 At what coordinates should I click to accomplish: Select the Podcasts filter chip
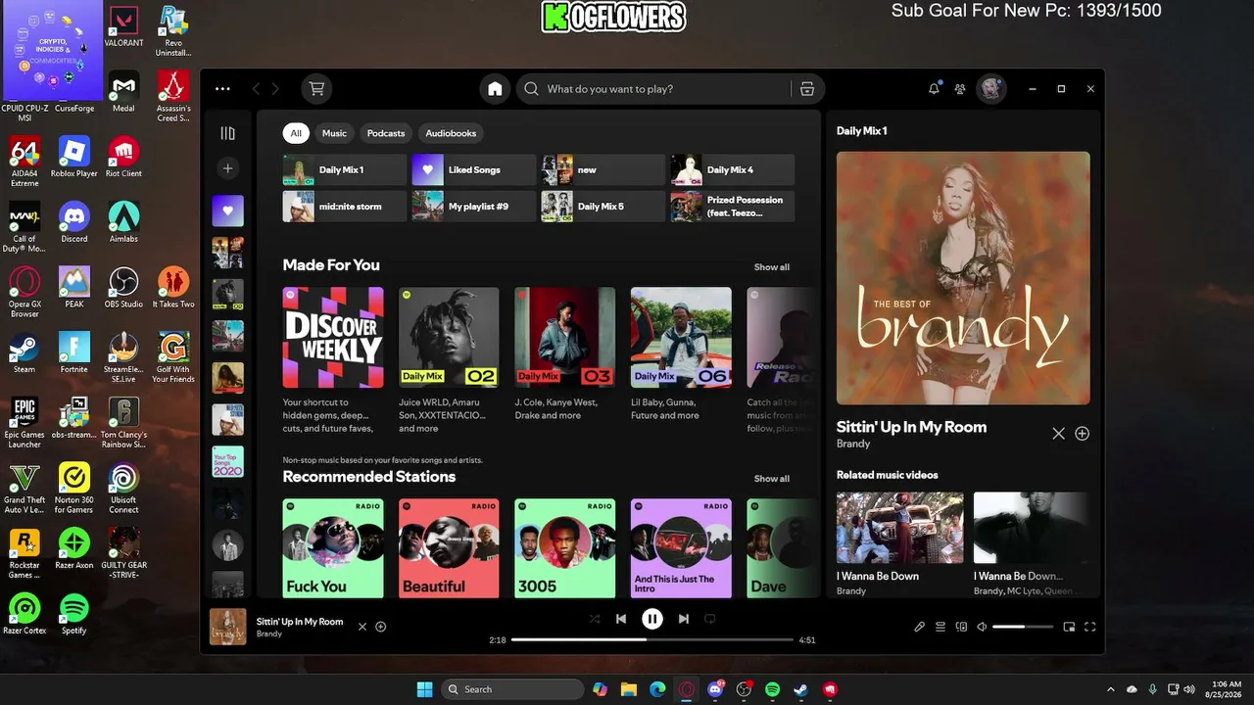coord(386,133)
